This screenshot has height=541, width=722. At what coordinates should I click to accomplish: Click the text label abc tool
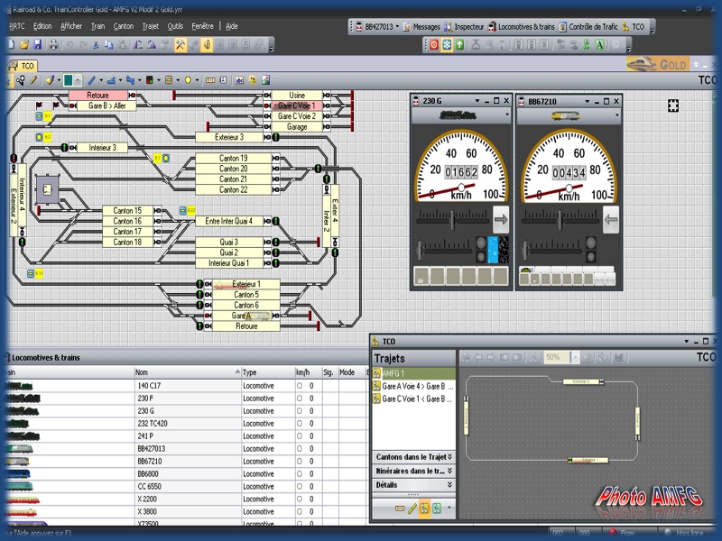(239, 80)
